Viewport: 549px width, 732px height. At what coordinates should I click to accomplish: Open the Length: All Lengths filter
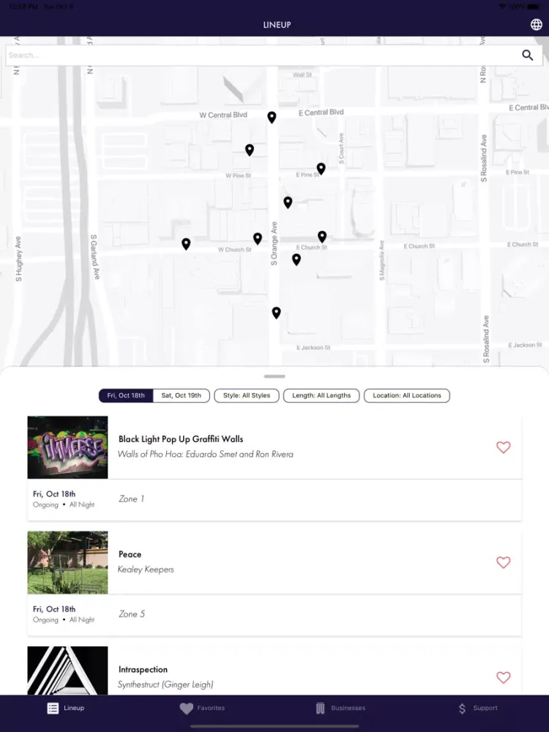pyautogui.click(x=321, y=395)
